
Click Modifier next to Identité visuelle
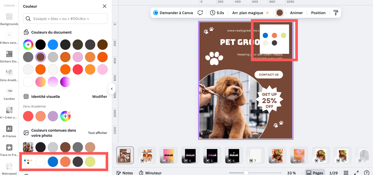100,97
